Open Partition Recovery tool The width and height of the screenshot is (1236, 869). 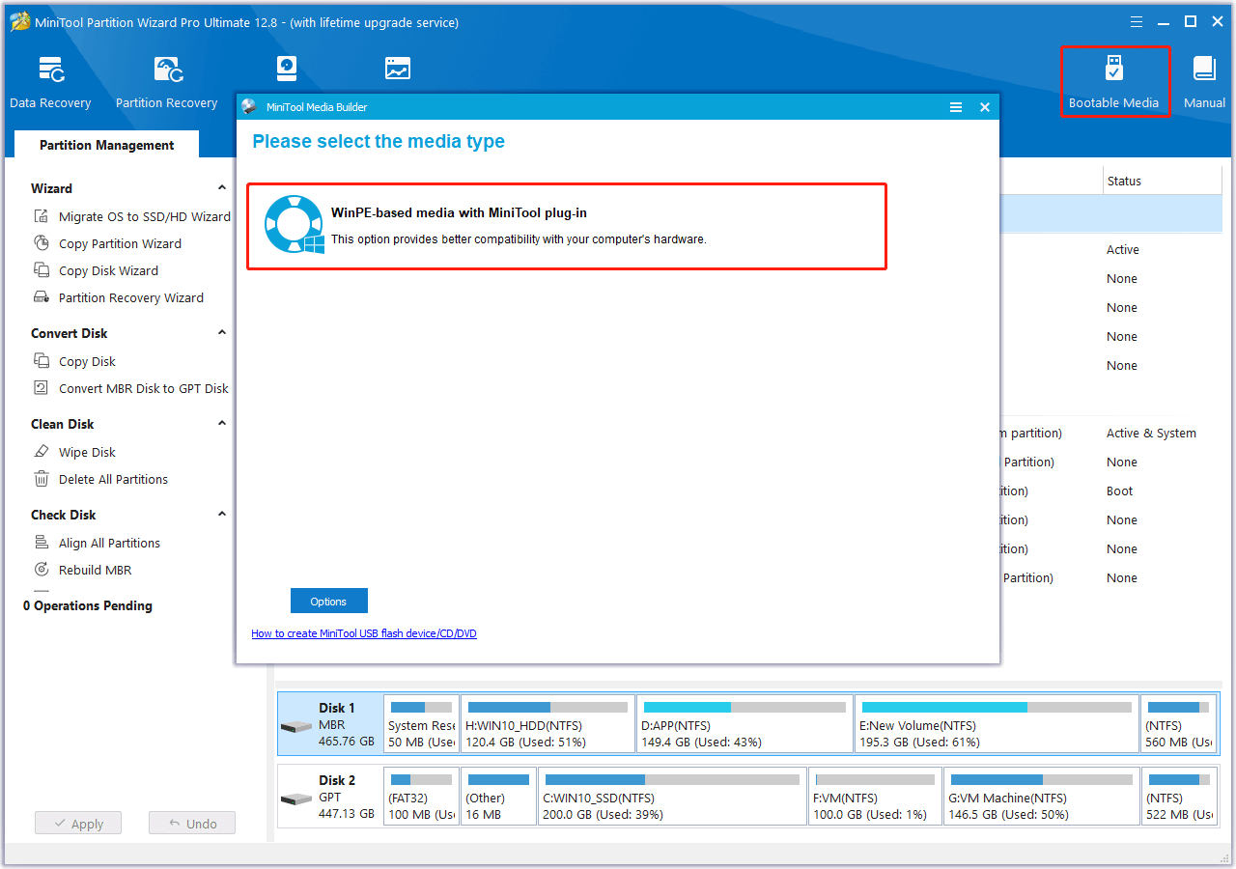pos(166,83)
